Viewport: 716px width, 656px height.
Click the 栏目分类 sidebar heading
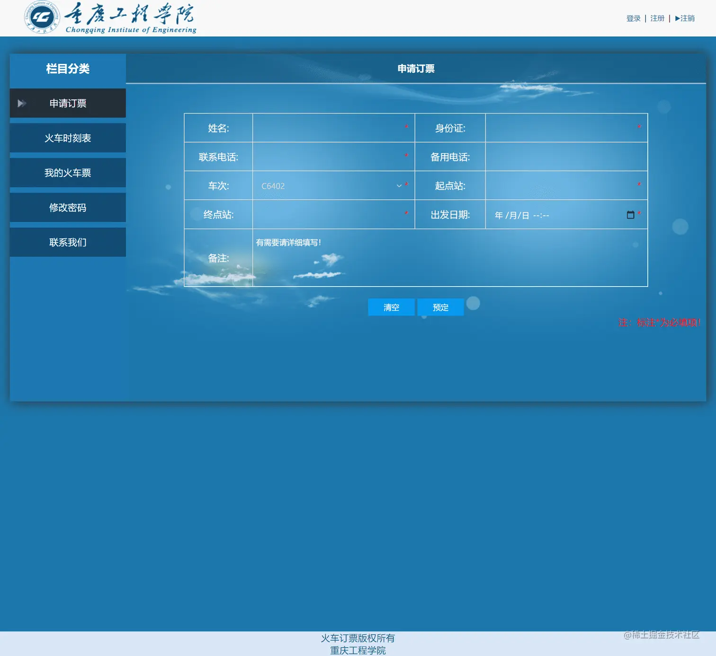click(x=68, y=69)
